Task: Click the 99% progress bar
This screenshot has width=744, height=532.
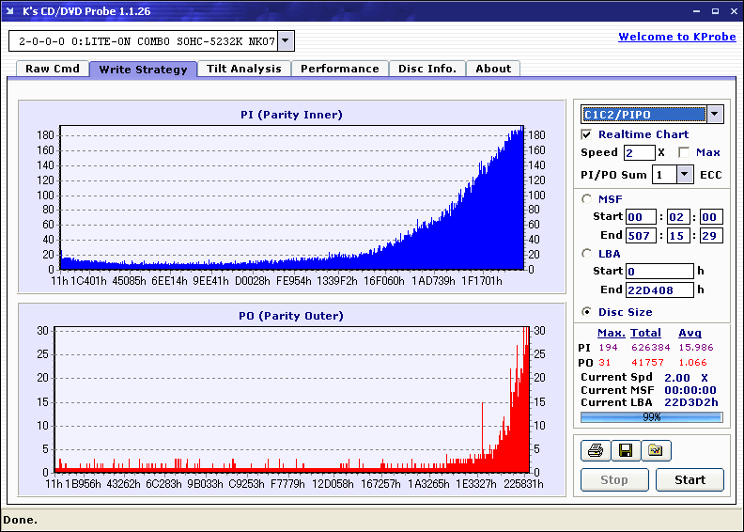Action: coord(652,417)
